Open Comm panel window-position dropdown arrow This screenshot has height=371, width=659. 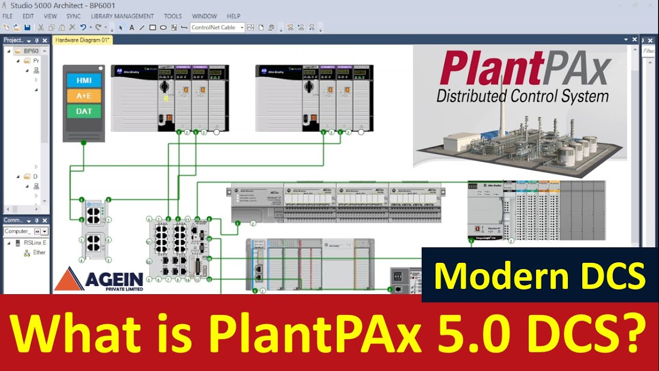pos(29,221)
